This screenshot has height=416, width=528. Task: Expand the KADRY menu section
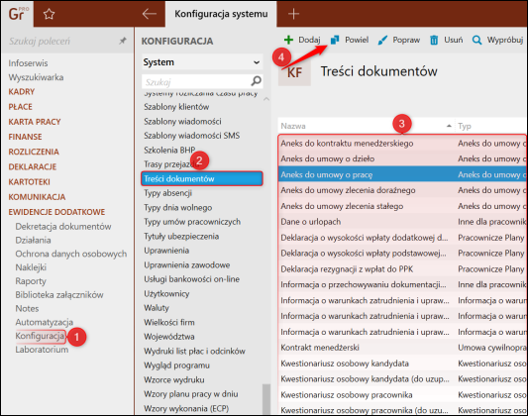click(22, 92)
